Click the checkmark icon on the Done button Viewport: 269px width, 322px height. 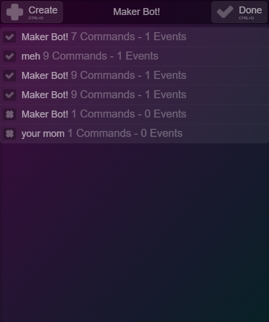pyautogui.click(x=225, y=12)
